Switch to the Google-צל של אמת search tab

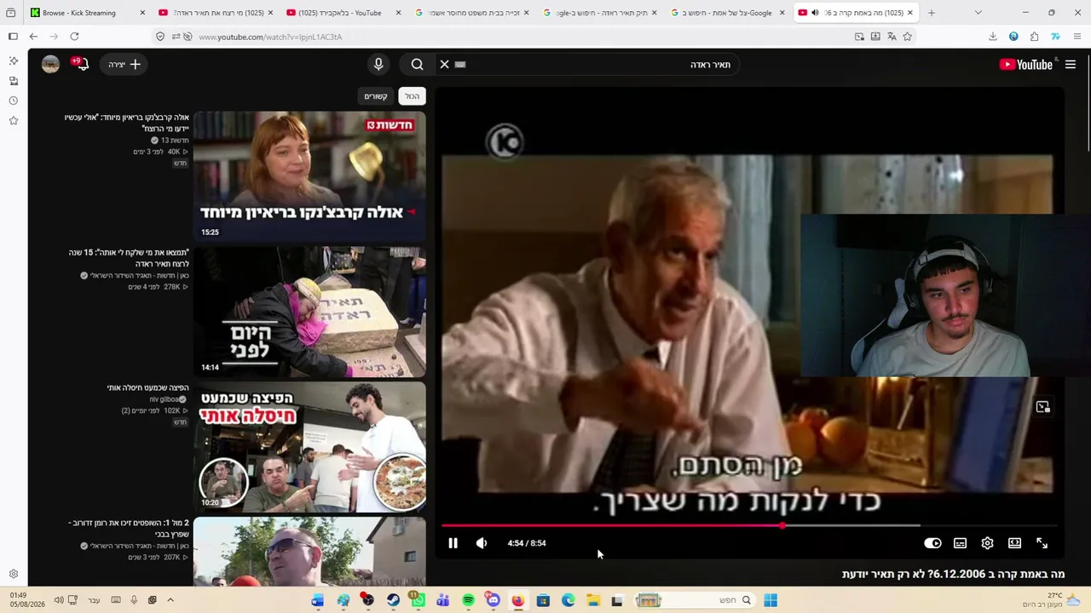point(727,13)
